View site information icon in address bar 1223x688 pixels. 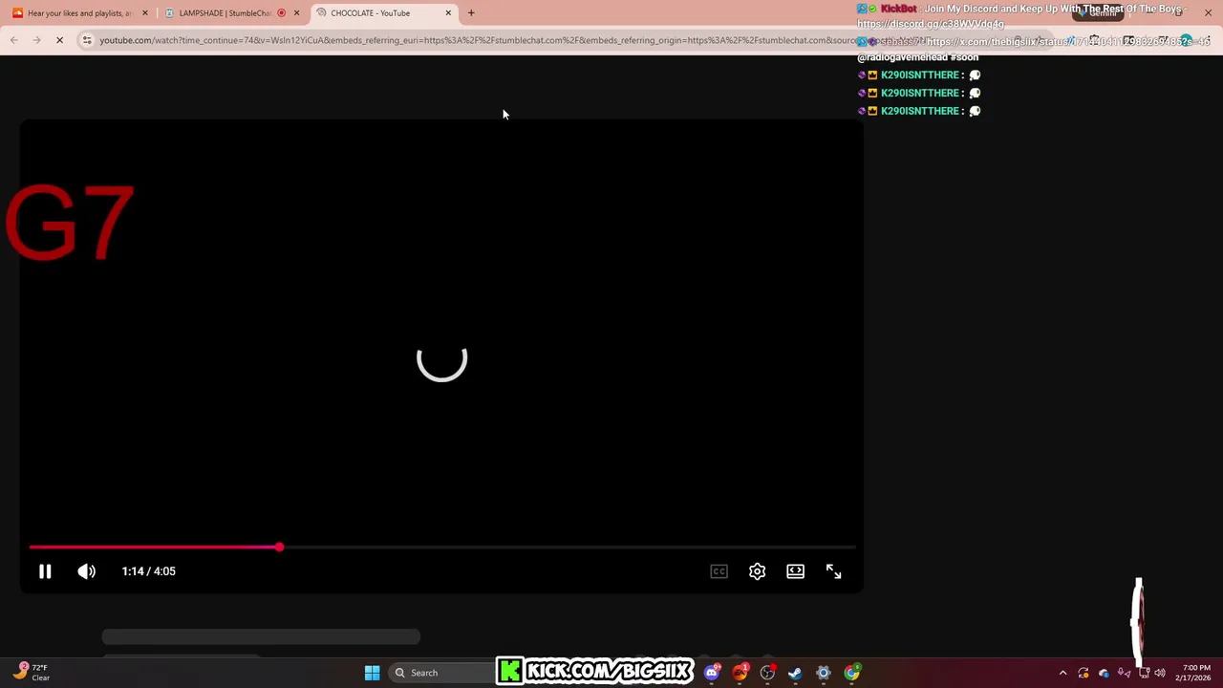click(x=87, y=40)
